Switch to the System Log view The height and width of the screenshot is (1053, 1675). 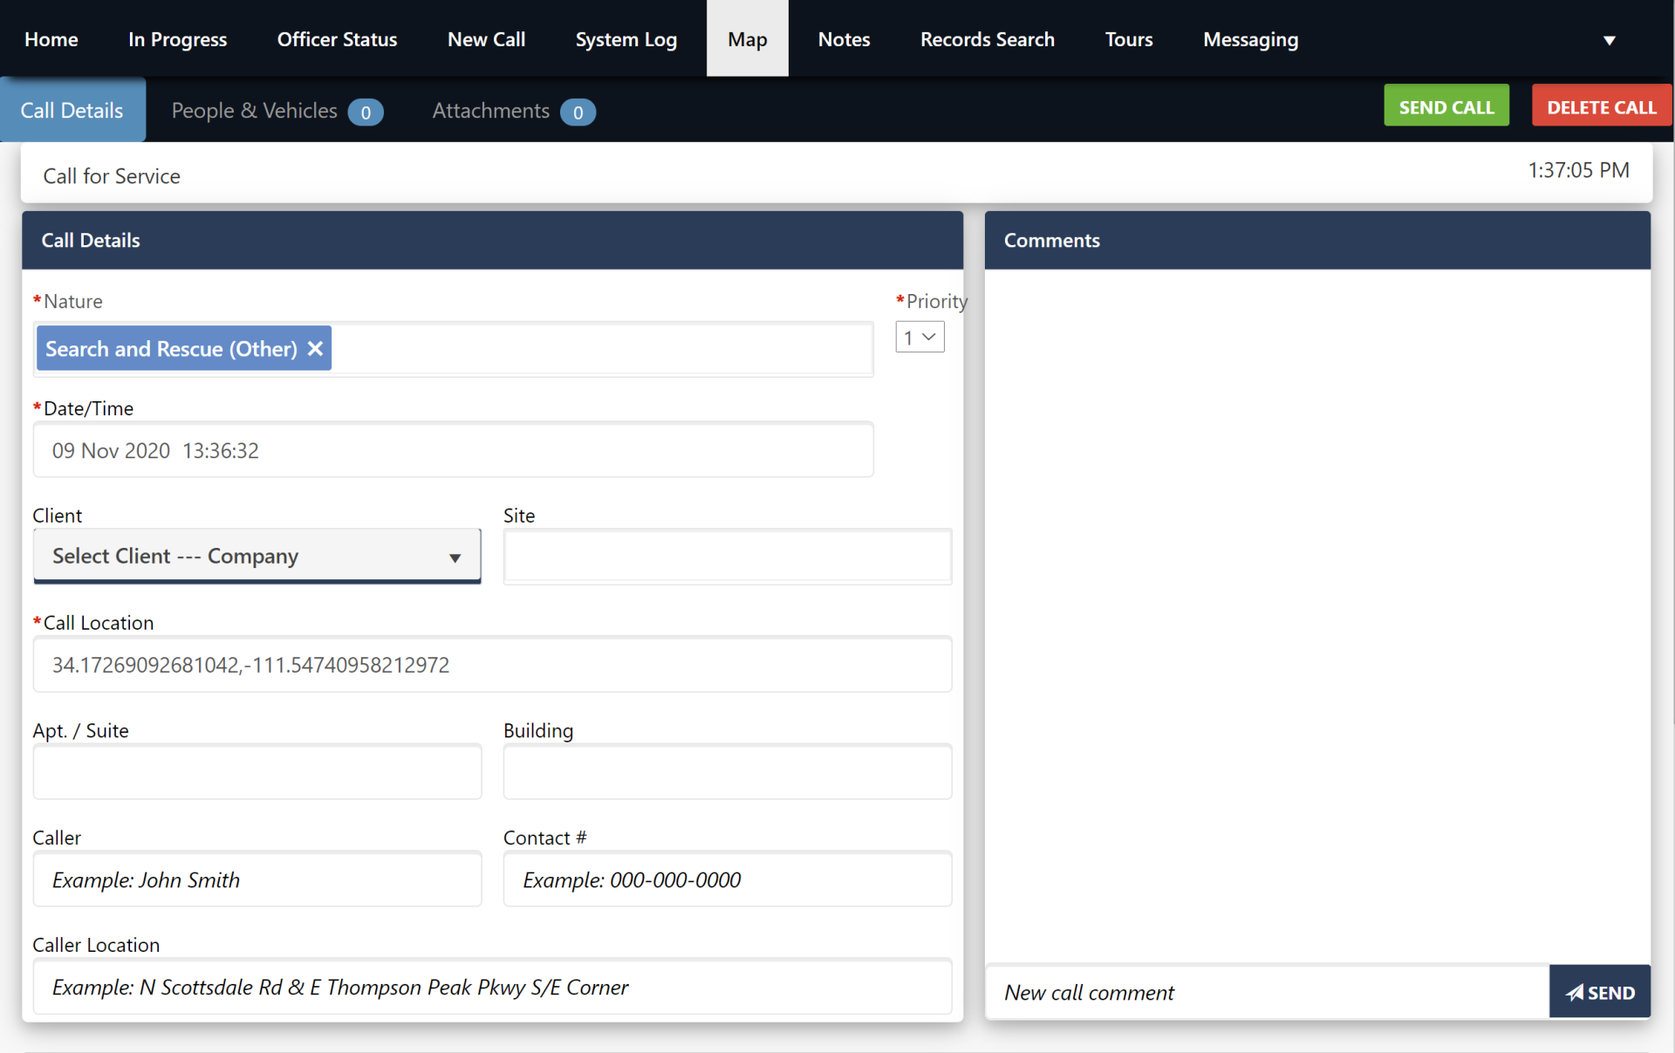pyautogui.click(x=626, y=38)
